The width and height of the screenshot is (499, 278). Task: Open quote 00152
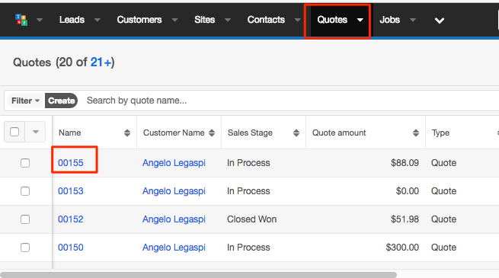[71, 219]
